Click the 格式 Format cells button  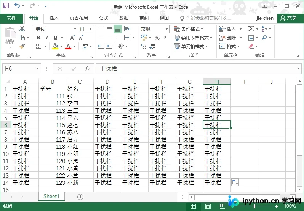229,46
